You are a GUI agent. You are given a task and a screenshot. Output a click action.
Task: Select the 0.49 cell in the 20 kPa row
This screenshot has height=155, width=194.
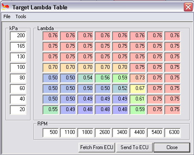(68, 110)
